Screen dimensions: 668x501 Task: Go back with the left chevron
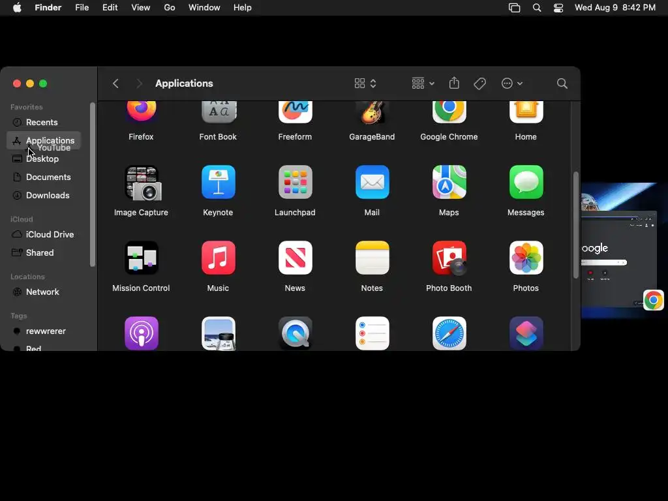click(115, 83)
